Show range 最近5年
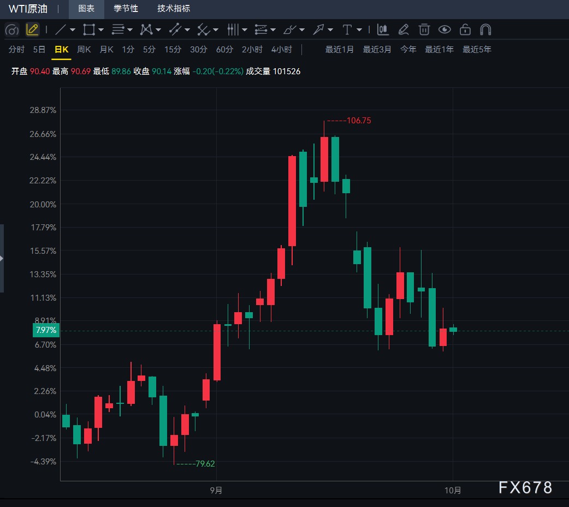This screenshot has height=507, width=569. 477,49
